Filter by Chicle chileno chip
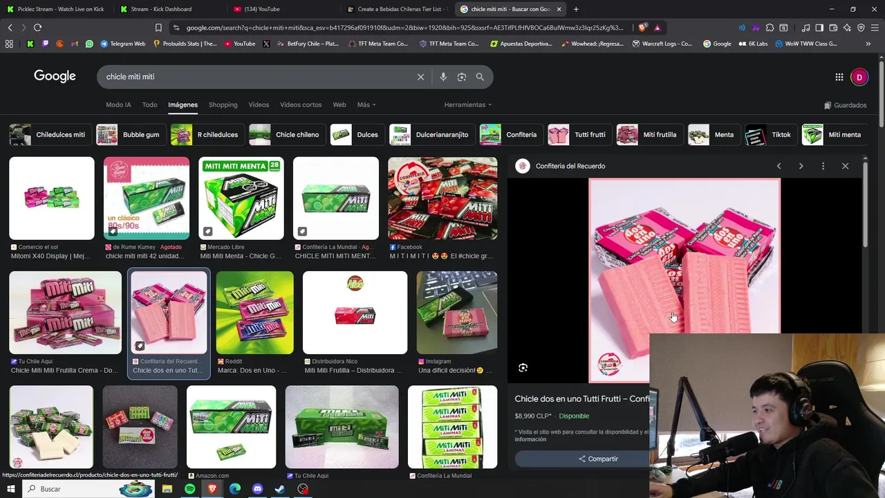The image size is (885, 498). coord(286,135)
